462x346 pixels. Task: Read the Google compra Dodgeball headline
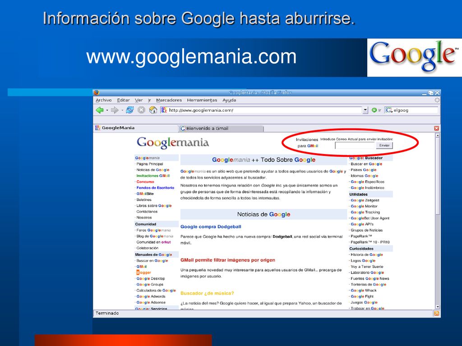coord(211,227)
